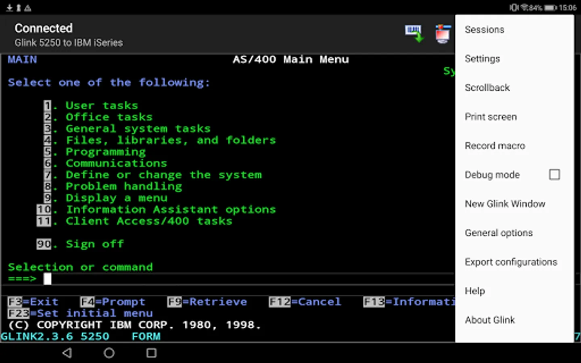This screenshot has height=363, width=581.
Task: Tap the 'Selection or command' label
Action: click(80, 267)
